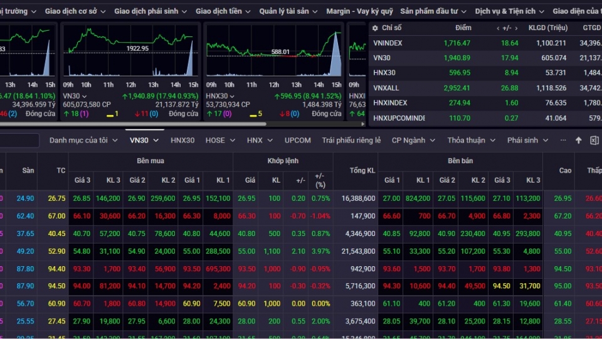The width and height of the screenshot is (602, 339).
Task: Click the Excel export icon
Action: coord(594,141)
